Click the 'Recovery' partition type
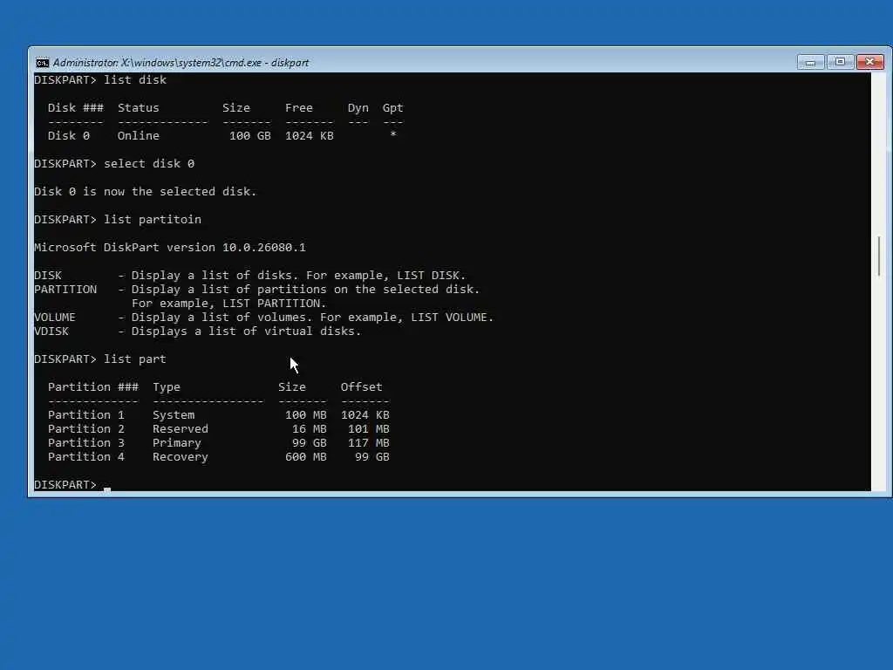Viewport: 893px width, 670px height. pos(181,457)
